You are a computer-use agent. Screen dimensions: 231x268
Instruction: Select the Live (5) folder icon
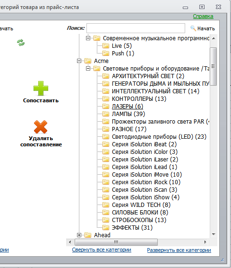pos(106,46)
